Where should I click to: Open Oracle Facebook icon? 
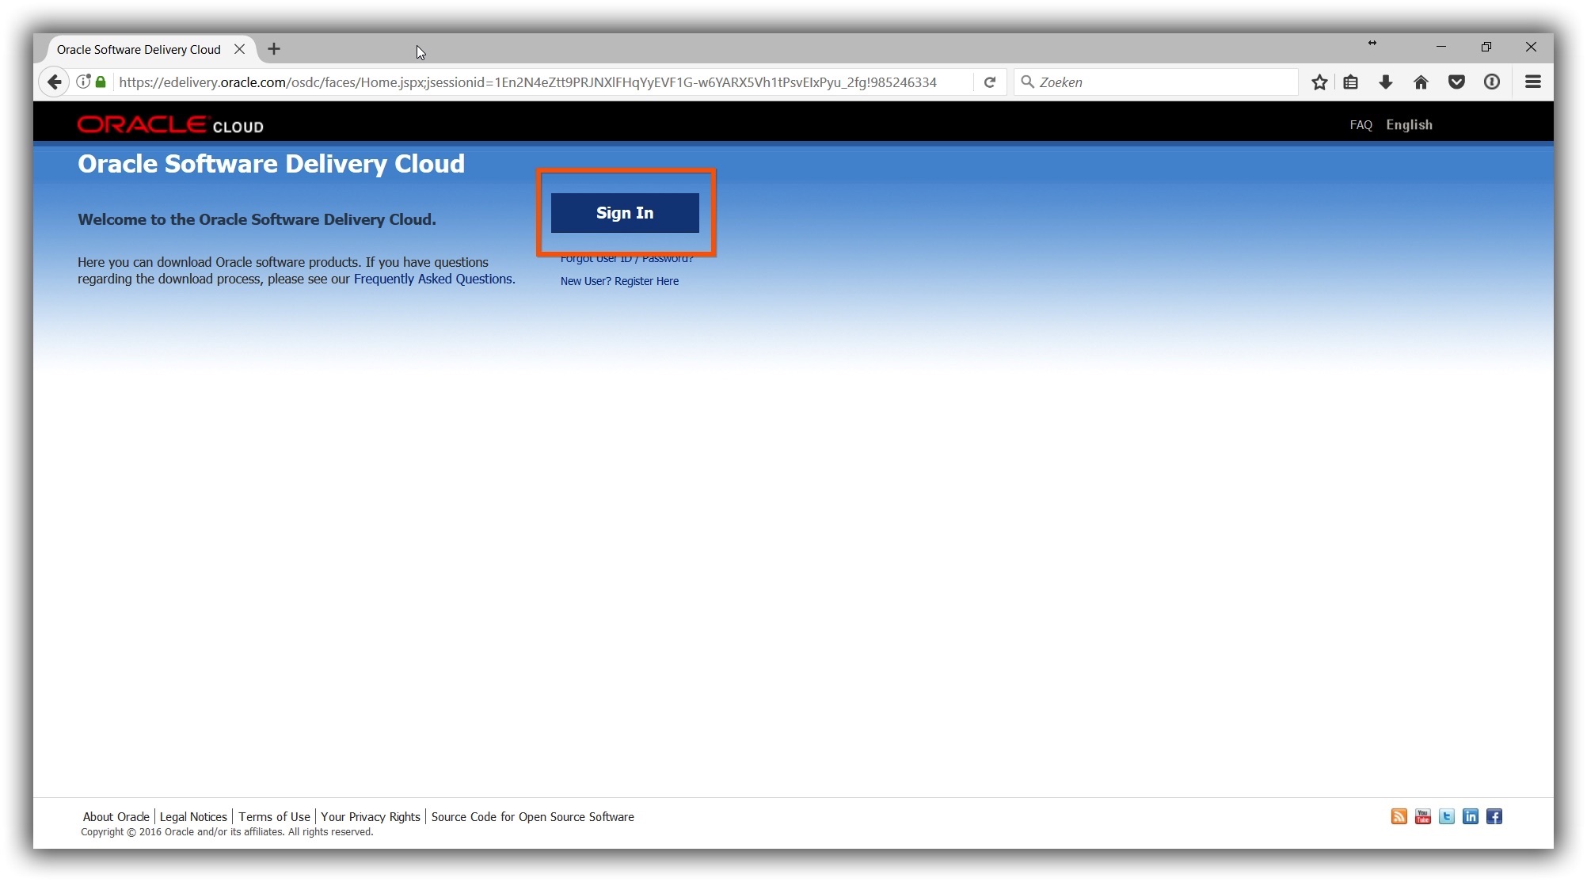pos(1494,816)
